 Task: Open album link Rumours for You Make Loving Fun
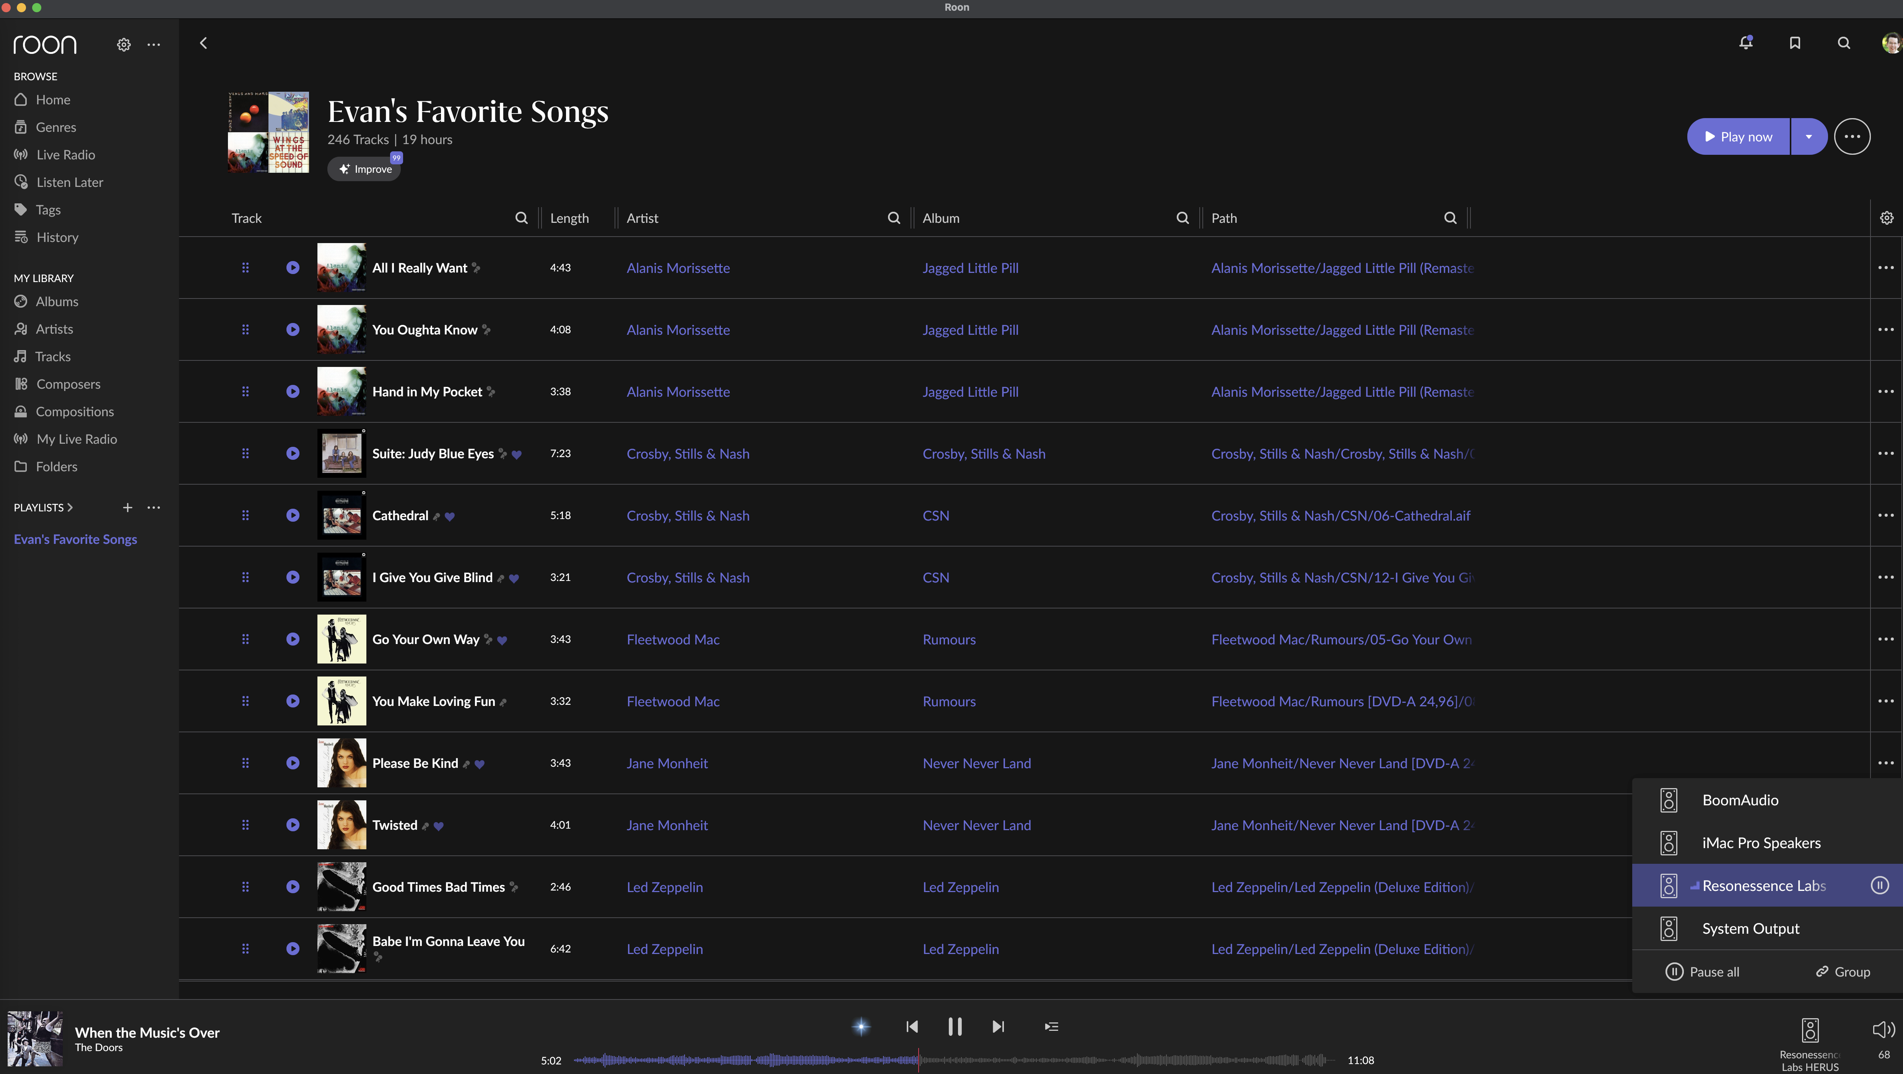click(x=949, y=701)
